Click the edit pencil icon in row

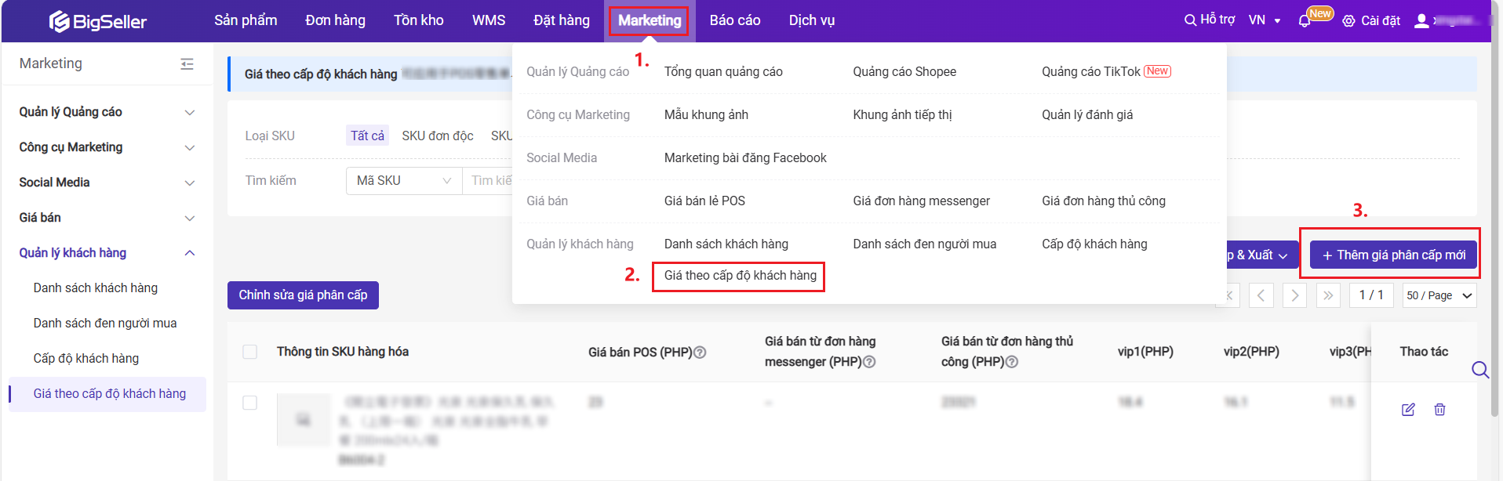click(x=1408, y=410)
